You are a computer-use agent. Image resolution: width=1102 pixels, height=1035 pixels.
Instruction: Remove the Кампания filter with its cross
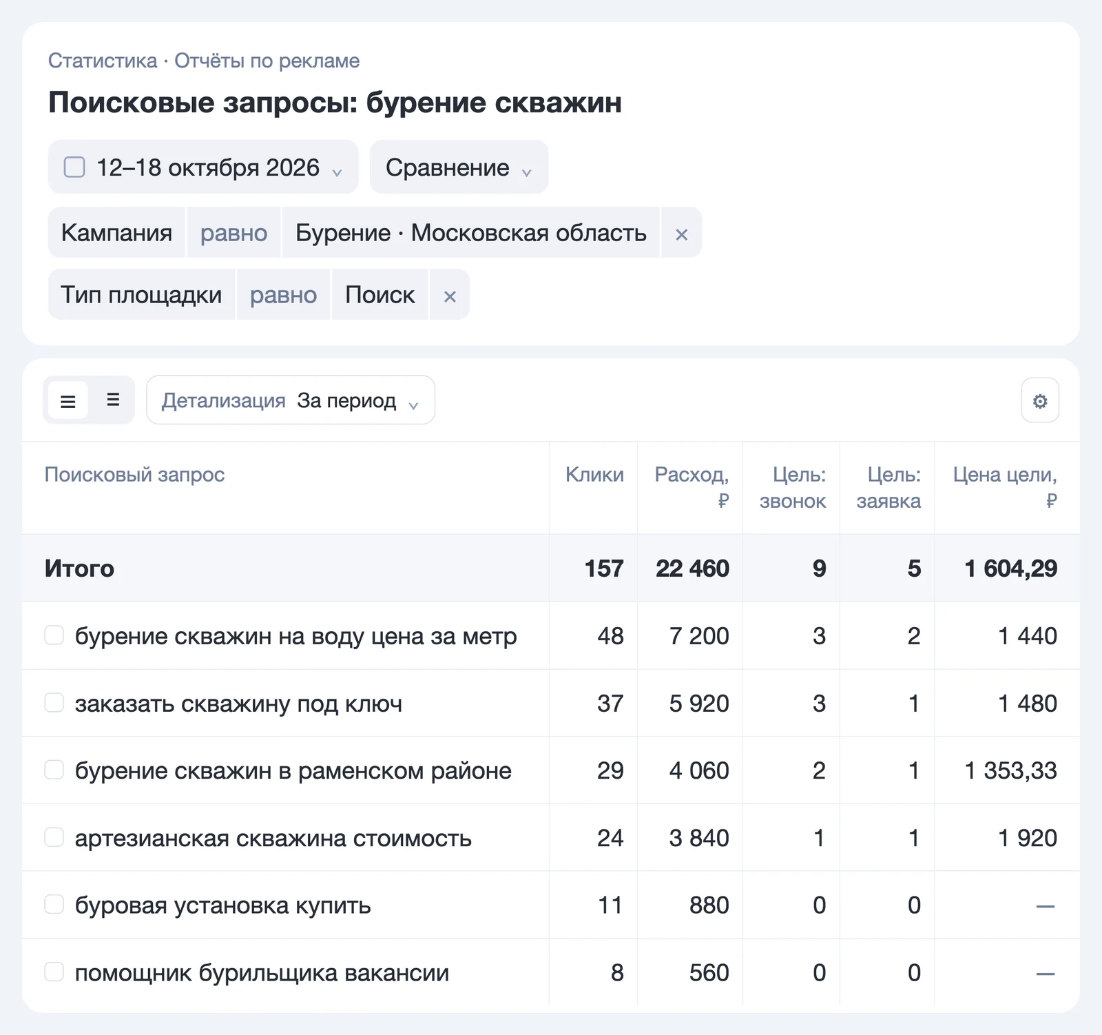(x=681, y=233)
